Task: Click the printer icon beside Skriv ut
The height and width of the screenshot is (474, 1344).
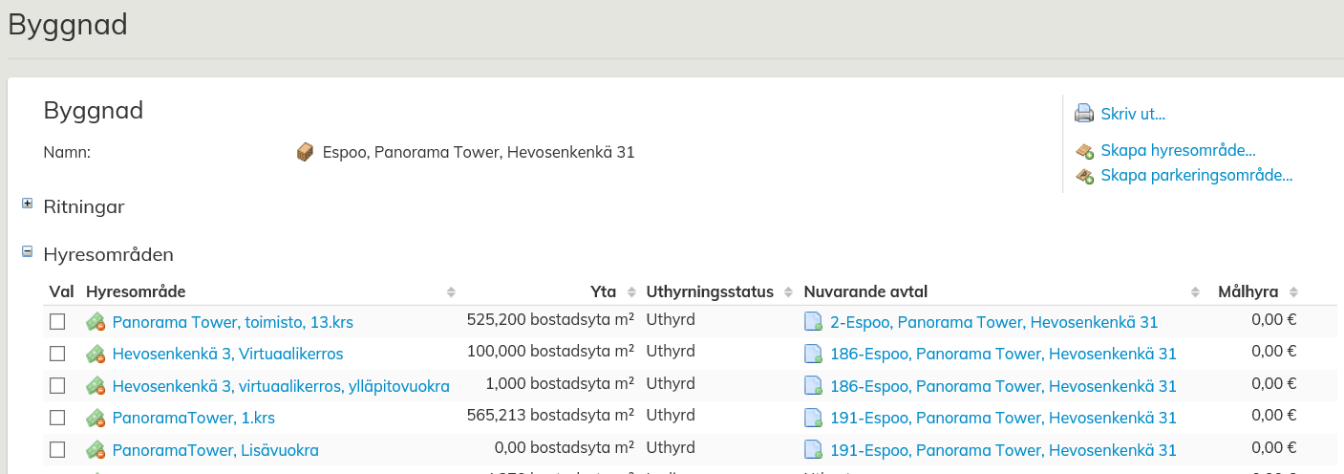Action: [1084, 114]
